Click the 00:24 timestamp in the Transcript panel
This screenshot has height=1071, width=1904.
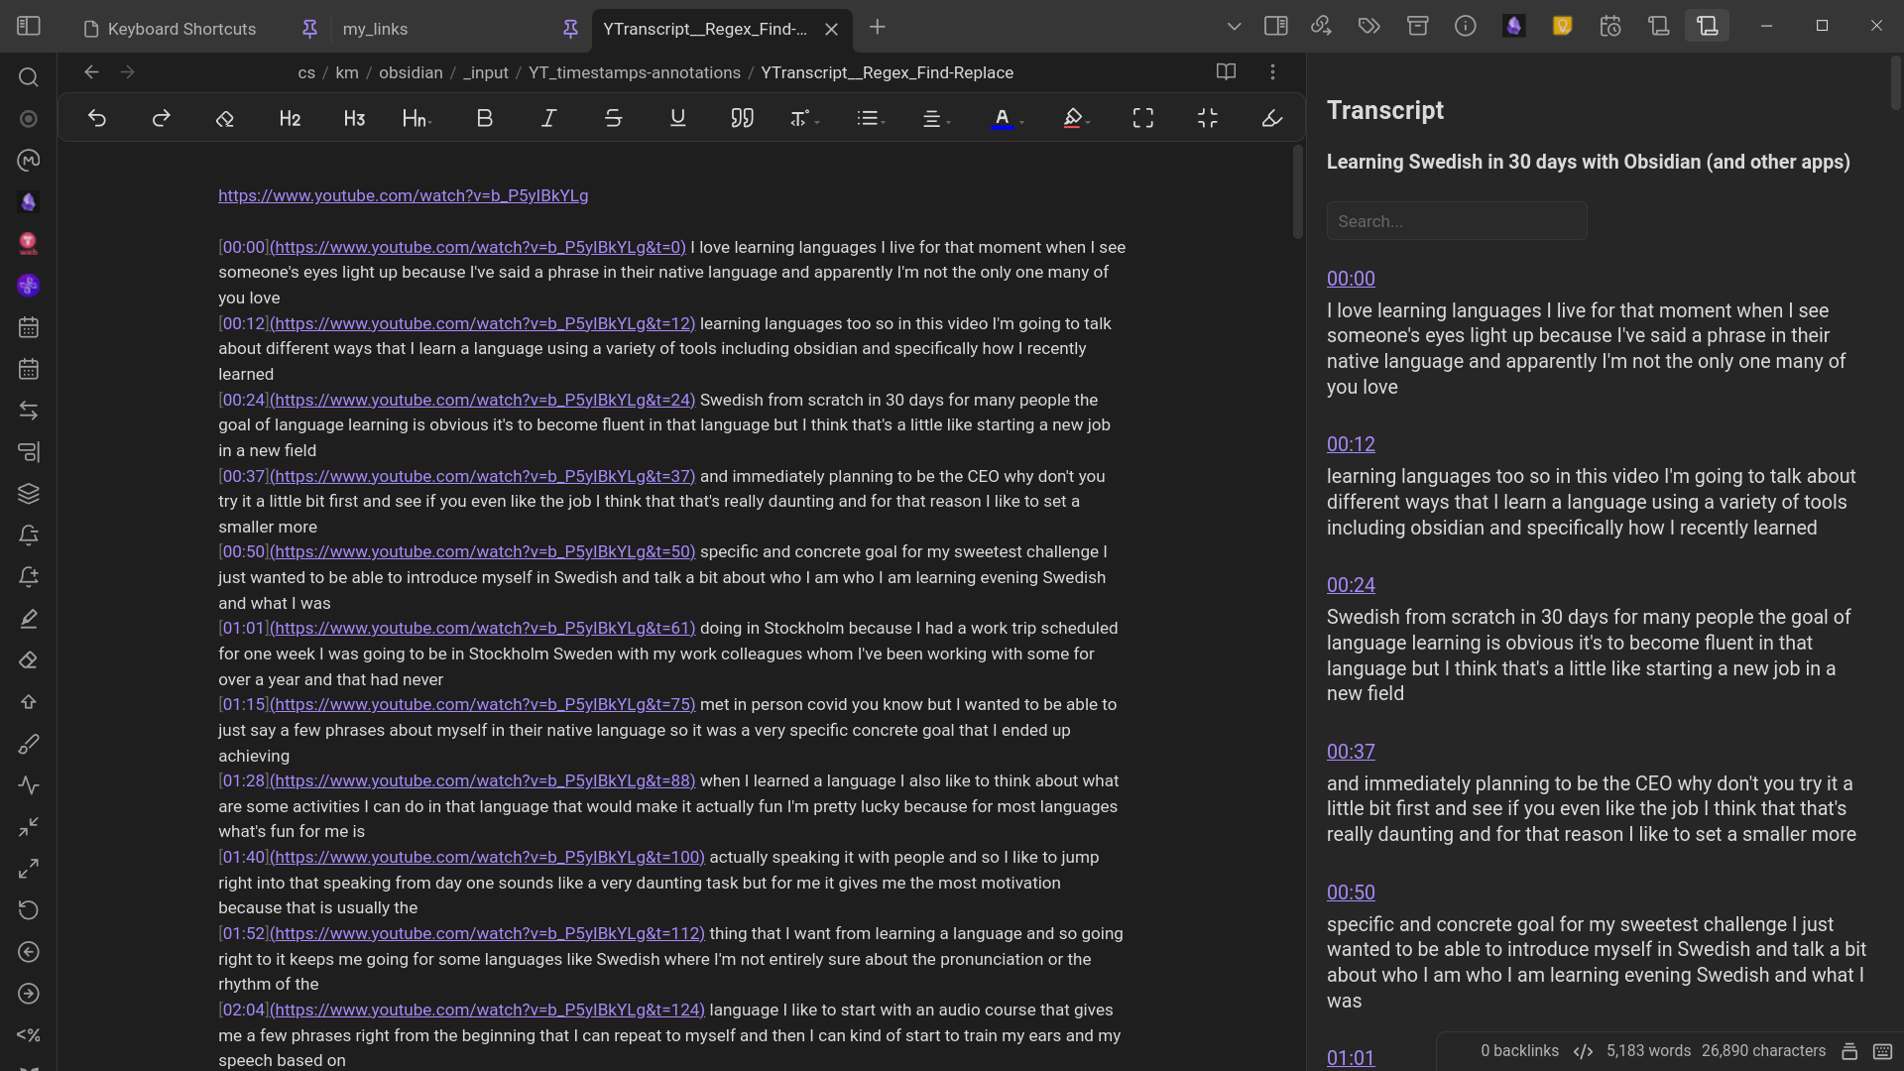[x=1350, y=585]
